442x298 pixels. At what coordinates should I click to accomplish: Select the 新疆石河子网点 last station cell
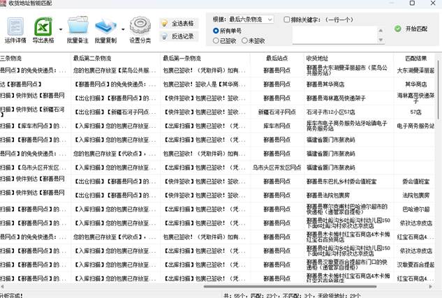coord(277,112)
